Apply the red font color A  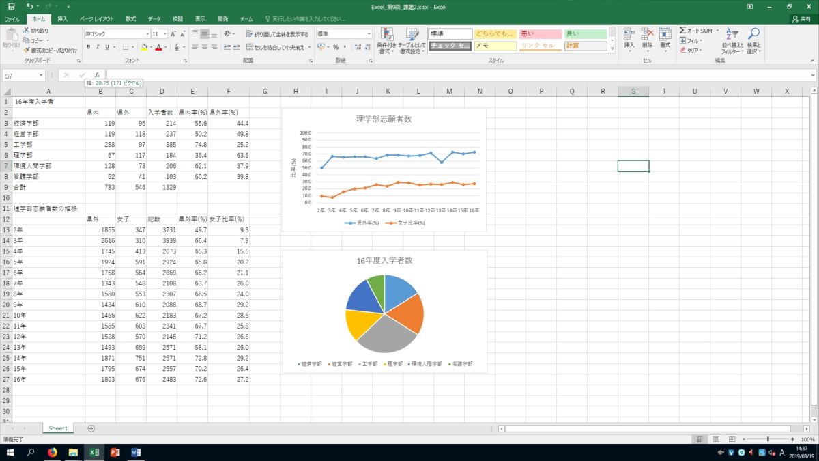click(158, 47)
